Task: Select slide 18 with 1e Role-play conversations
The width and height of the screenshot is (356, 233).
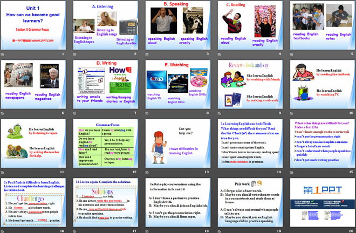Action: pos(178,202)
